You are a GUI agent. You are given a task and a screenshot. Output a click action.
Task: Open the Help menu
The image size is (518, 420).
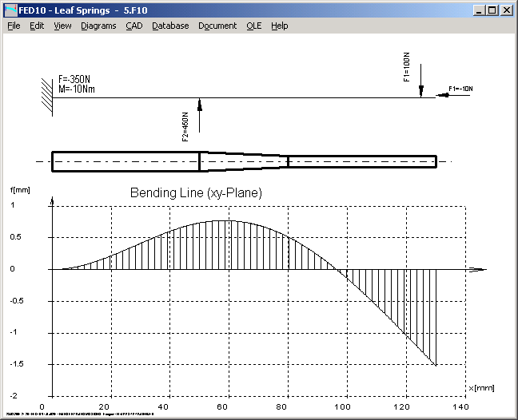point(279,26)
